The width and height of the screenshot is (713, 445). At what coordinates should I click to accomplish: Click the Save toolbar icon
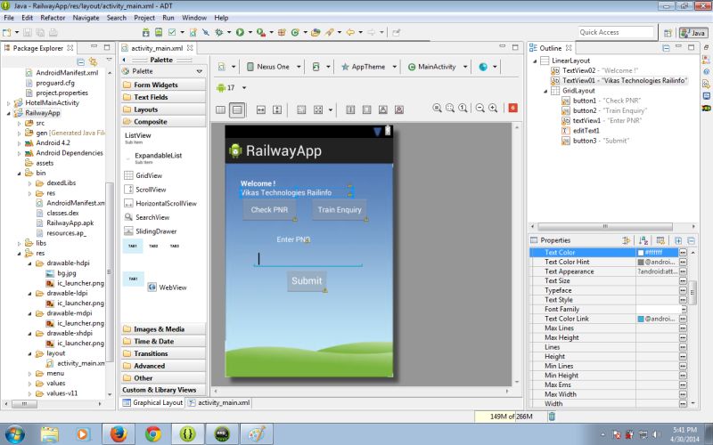click(28, 32)
